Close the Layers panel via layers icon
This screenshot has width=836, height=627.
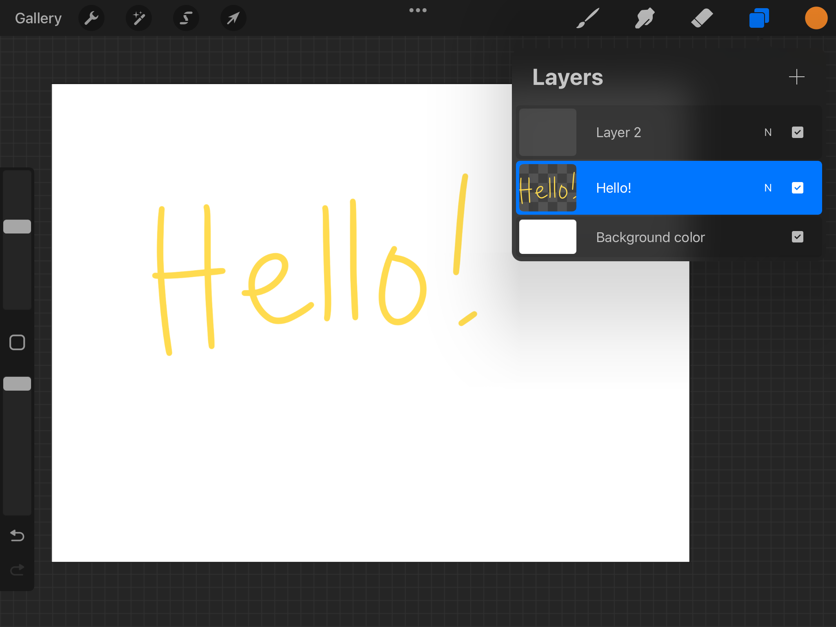tap(759, 18)
